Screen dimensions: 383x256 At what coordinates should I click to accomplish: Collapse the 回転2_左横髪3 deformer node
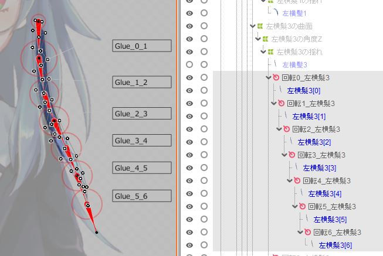tap(279, 129)
